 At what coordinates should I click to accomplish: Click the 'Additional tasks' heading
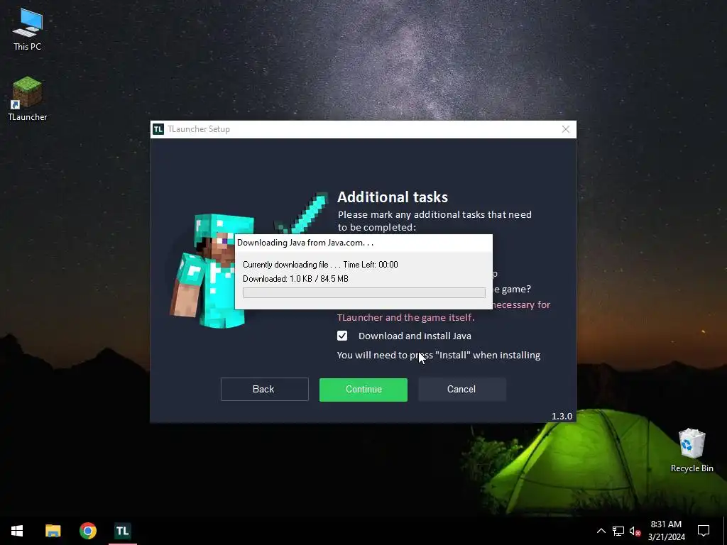(x=393, y=197)
